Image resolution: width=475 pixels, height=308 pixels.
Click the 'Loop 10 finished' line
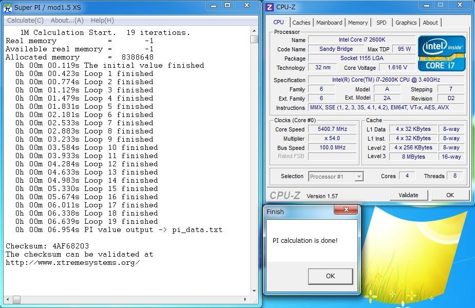(x=87, y=147)
